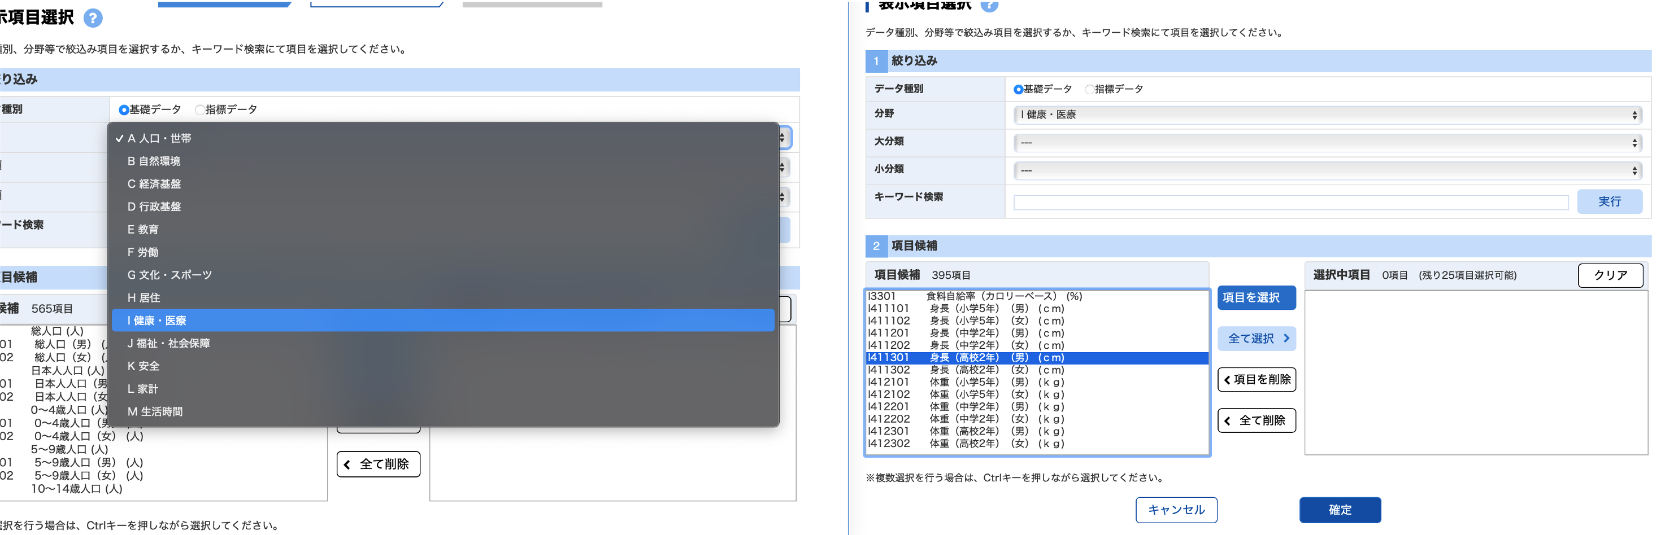Run keyword search with the 実行 button
This screenshot has width=1665, height=535.
pyautogui.click(x=1610, y=201)
